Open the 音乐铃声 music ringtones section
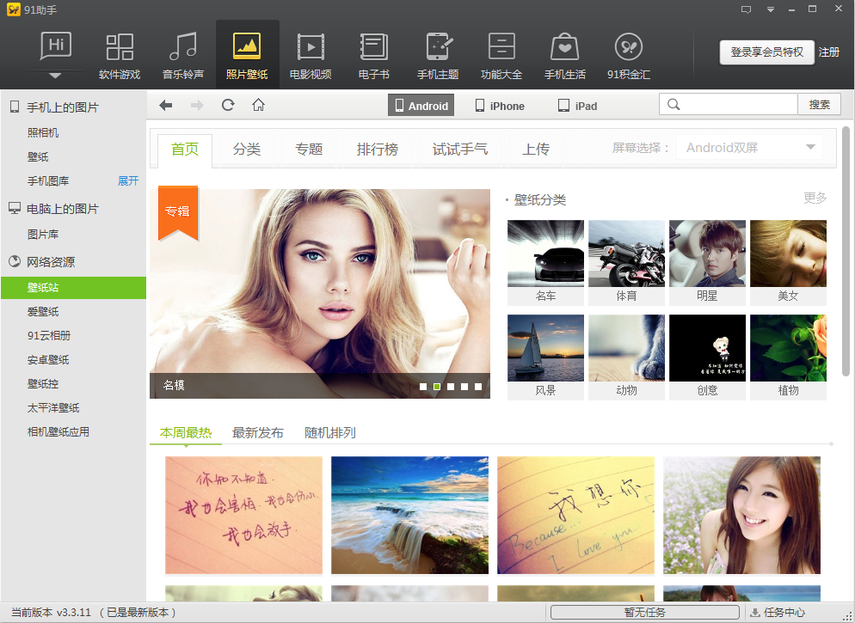The width and height of the screenshot is (855, 623). click(182, 57)
